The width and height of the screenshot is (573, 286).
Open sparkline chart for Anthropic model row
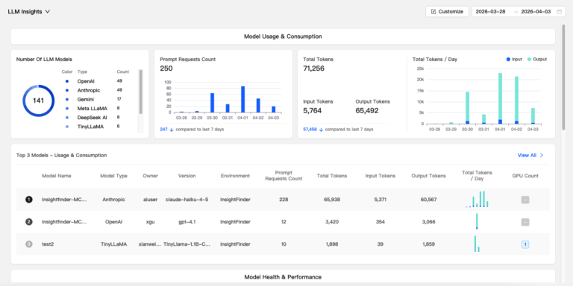[x=477, y=199]
